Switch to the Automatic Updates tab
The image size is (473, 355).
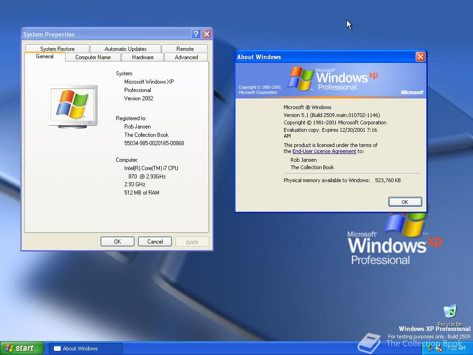[x=126, y=49]
